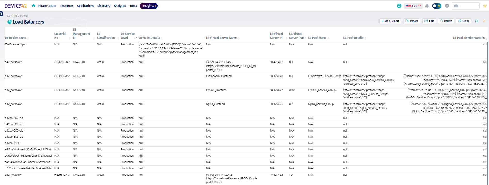The height and width of the screenshot is (185, 489).
Task: Select the d42do-1274 device cell
Action: (x=12, y=143)
